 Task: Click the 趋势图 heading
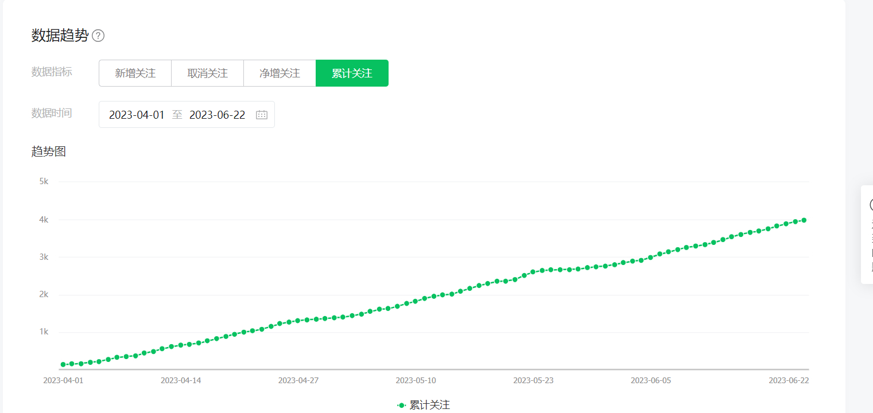pyautogui.click(x=49, y=151)
